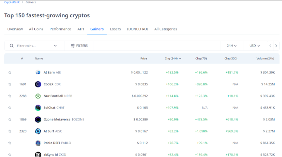The height and width of the screenshot is (157, 282).
Task: Star AI Earn as favorite
Action: pyautogui.click(x=10, y=72)
